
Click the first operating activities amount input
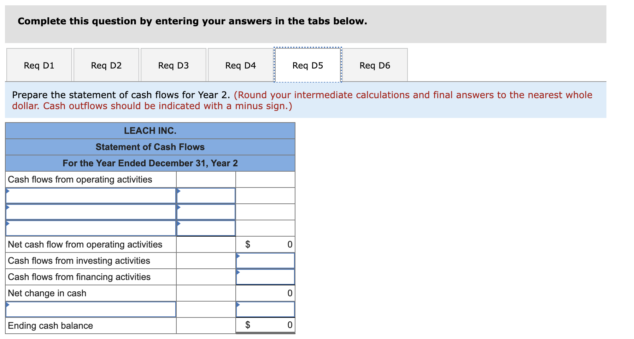pos(206,195)
